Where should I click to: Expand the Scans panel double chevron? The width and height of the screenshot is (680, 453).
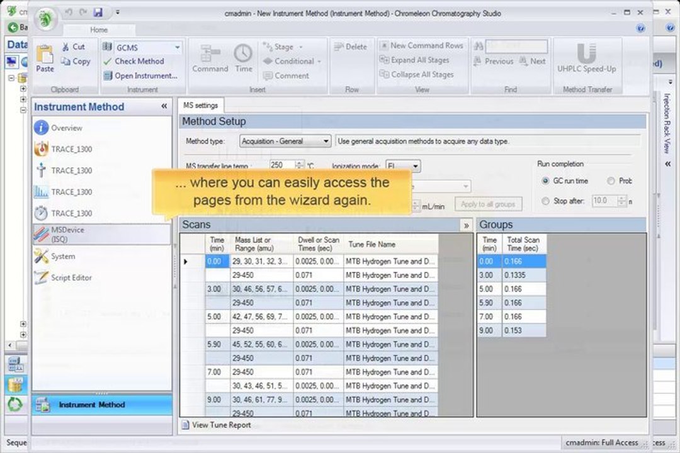pos(466,225)
